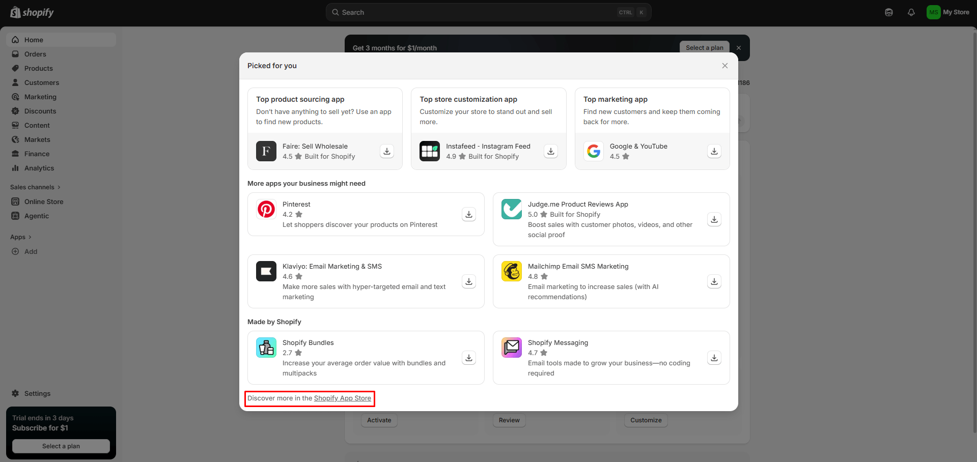Open Sidekick assistant icon in top bar
The image size is (977, 462).
pos(889,12)
